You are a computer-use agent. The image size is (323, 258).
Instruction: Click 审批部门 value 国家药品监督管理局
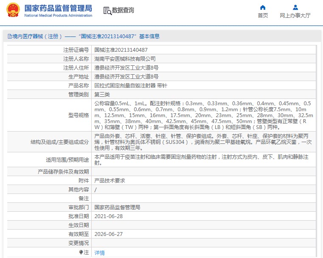coord(117,208)
